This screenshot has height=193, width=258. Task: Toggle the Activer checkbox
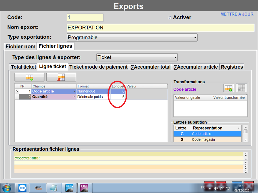pos(170,17)
